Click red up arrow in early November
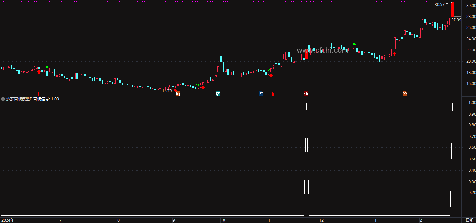Image resolution: width=476 pixels, height=223 pixels. [271, 75]
